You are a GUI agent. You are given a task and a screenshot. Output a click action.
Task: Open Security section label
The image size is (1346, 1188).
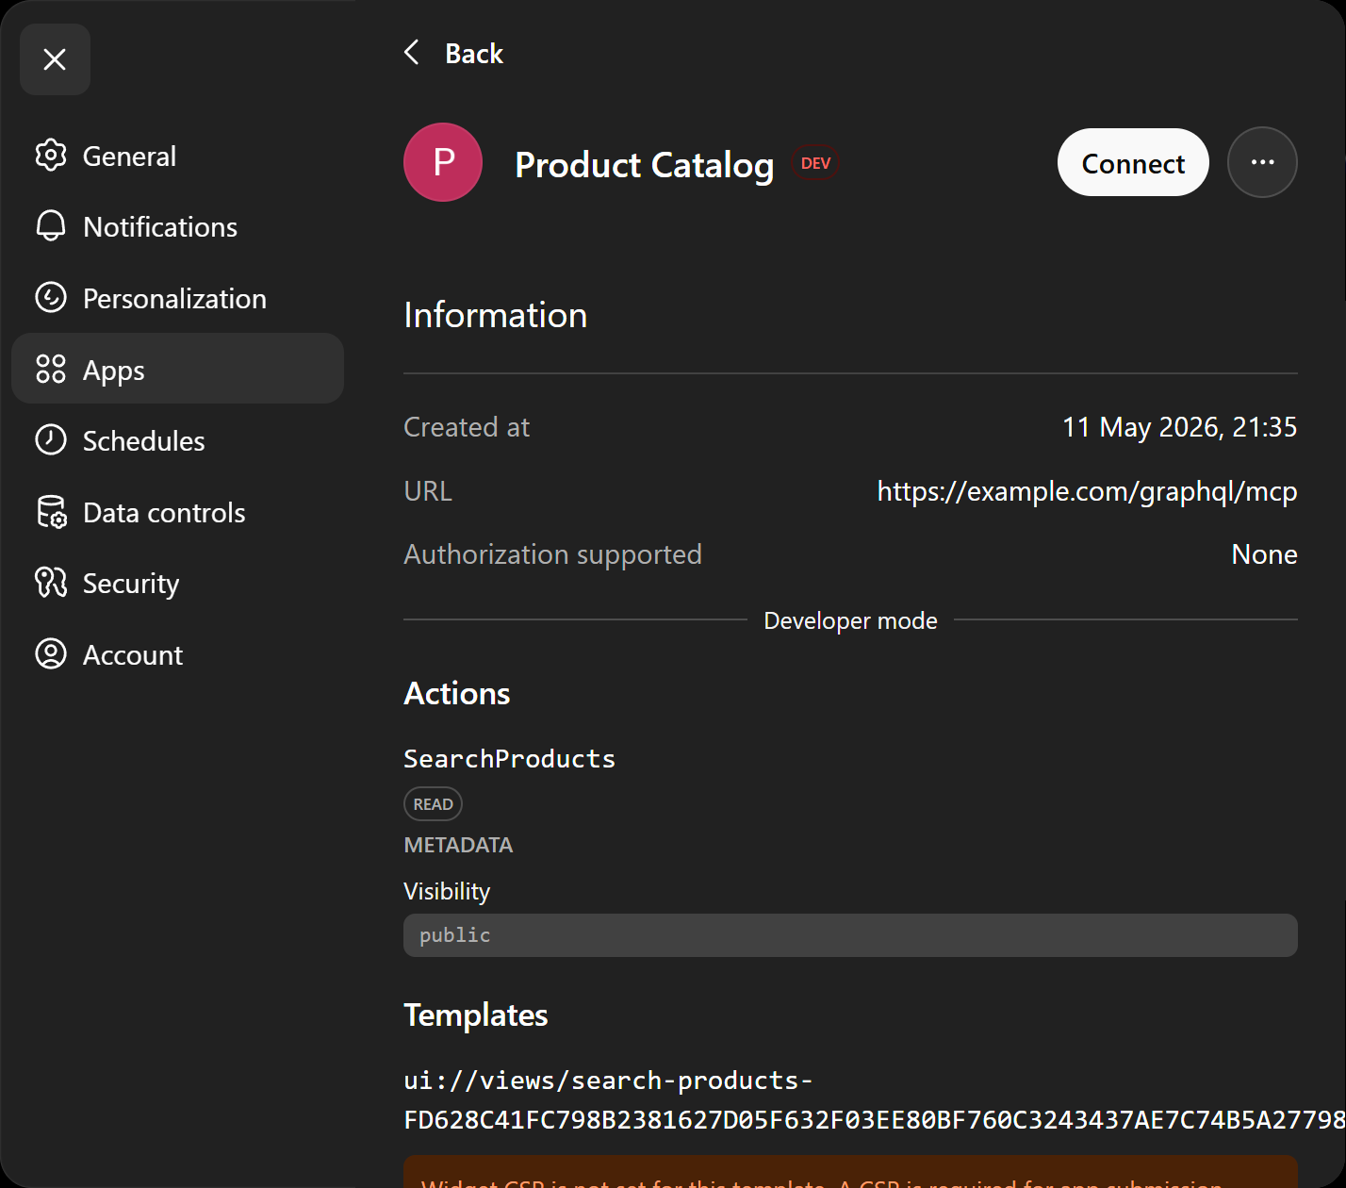[x=131, y=584]
